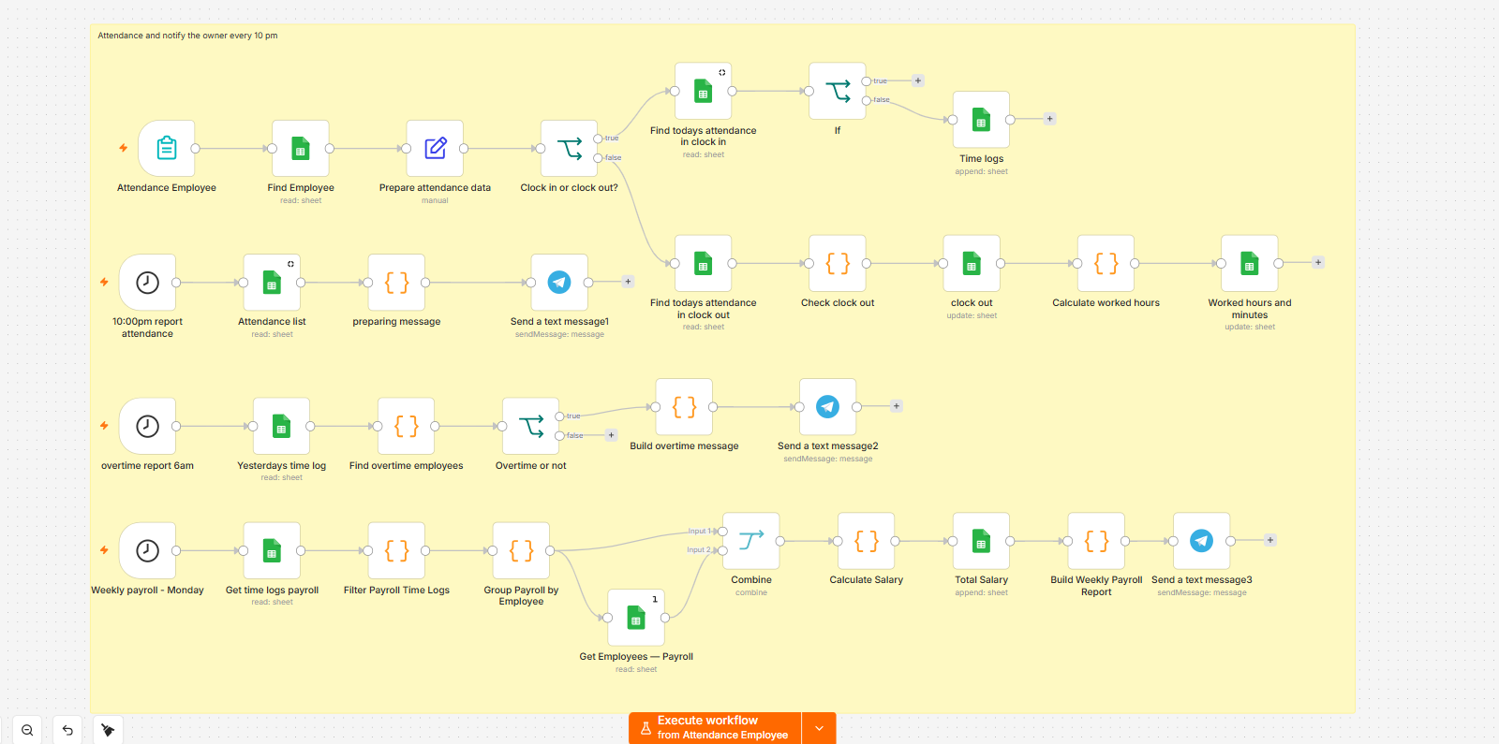Select the 10:00pm report attendance schedule node

pyautogui.click(x=147, y=282)
